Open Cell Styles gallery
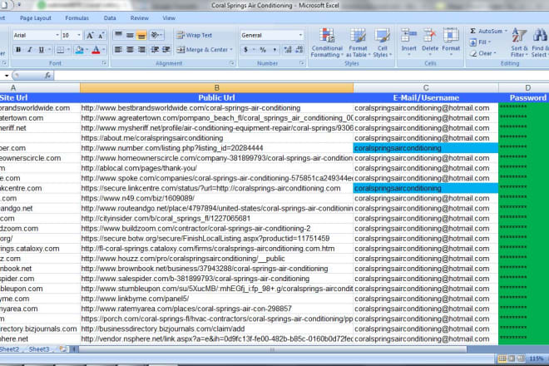This screenshot has height=366, width=549. tap(383, 42)
